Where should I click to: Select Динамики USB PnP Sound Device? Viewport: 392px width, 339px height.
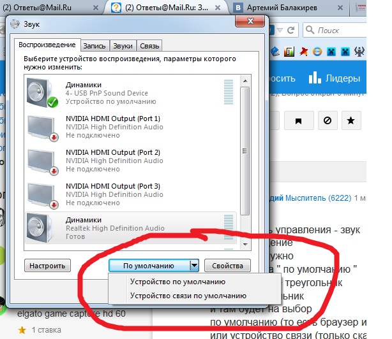(130, 93)
